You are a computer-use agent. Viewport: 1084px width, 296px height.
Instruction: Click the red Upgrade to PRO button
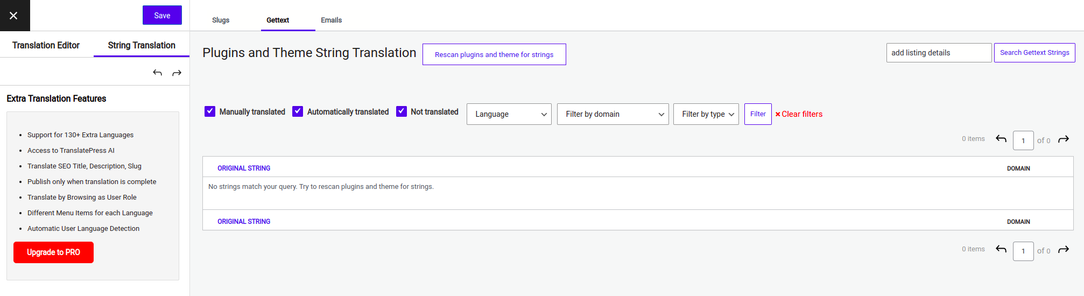tap(53, 252)
